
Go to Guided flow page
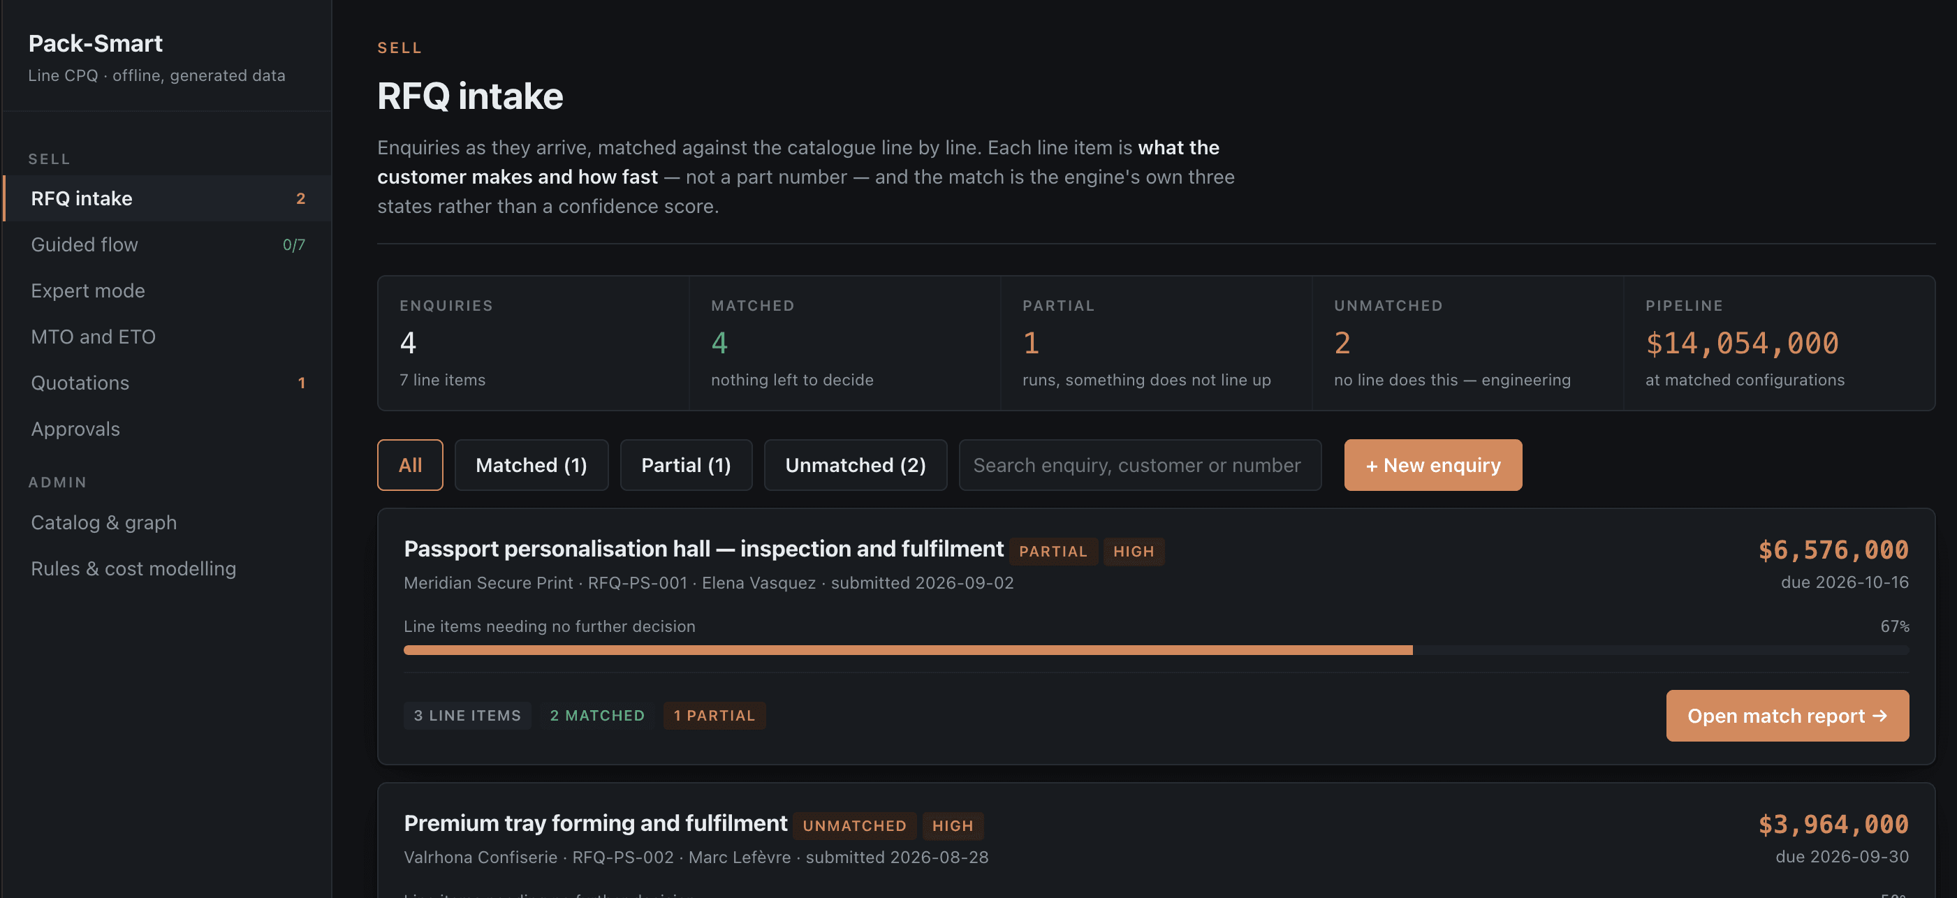(167, 244)
